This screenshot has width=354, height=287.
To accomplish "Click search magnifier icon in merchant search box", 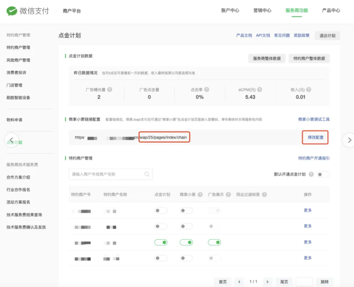I will pyautogui.click(x=147, y=174).
